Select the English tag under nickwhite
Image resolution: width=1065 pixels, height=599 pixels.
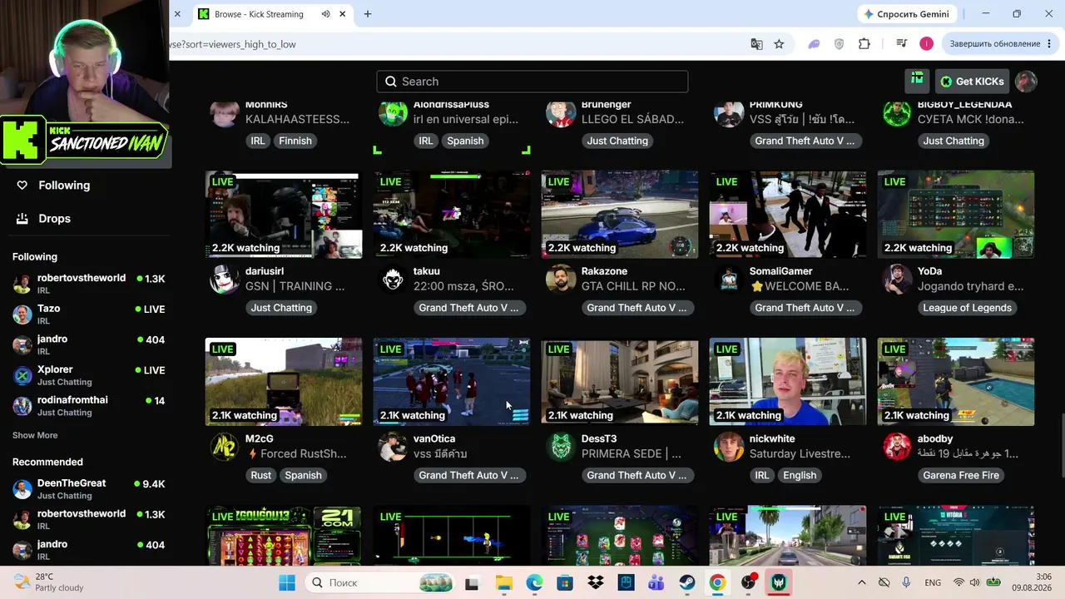(800, 475)
